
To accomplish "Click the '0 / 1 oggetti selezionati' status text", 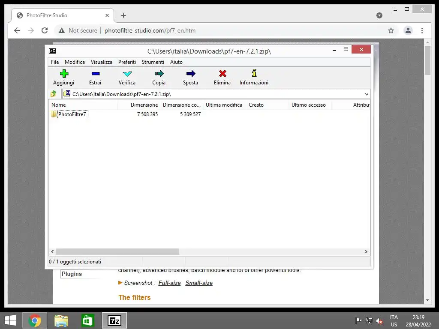I will (75, 262).
